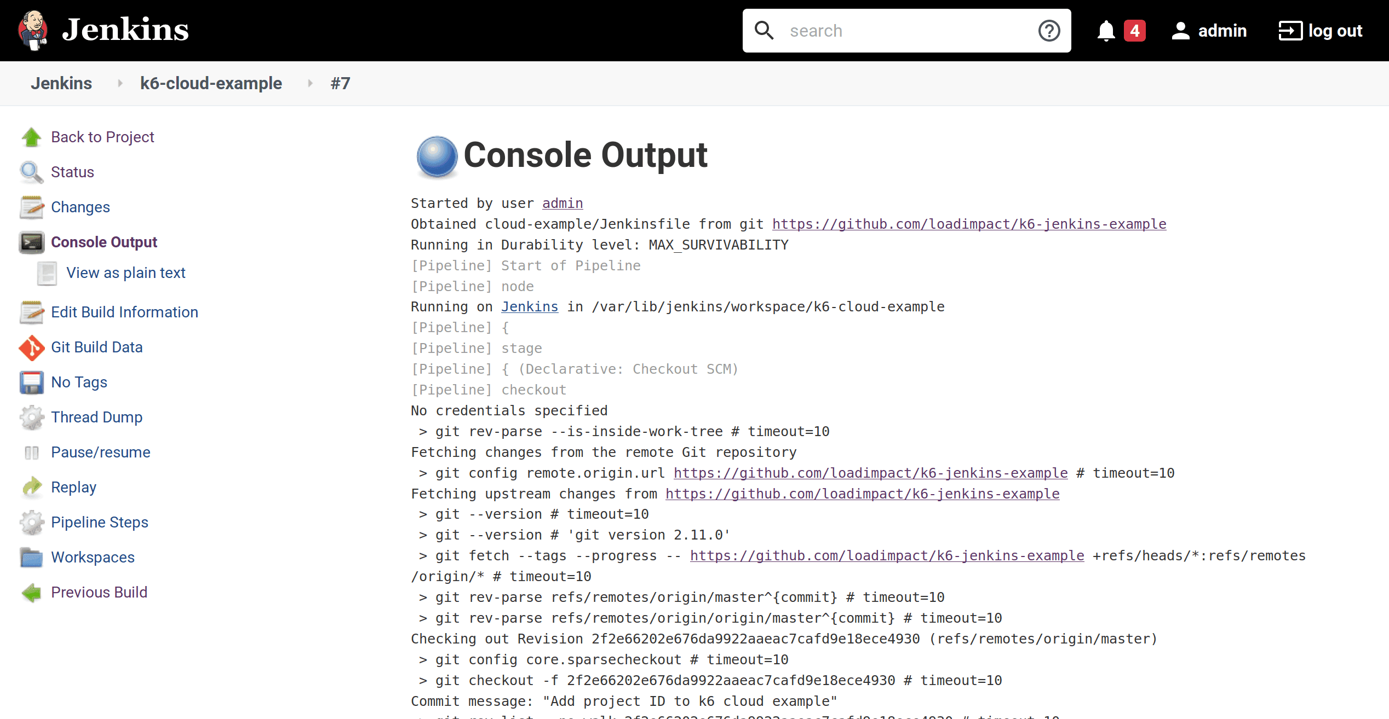Image resolution: width=1389 pixels, height=719 pixels.
Task: Click the Git Build Data icon
Action: pyautogui.click(x=31, y=347)
